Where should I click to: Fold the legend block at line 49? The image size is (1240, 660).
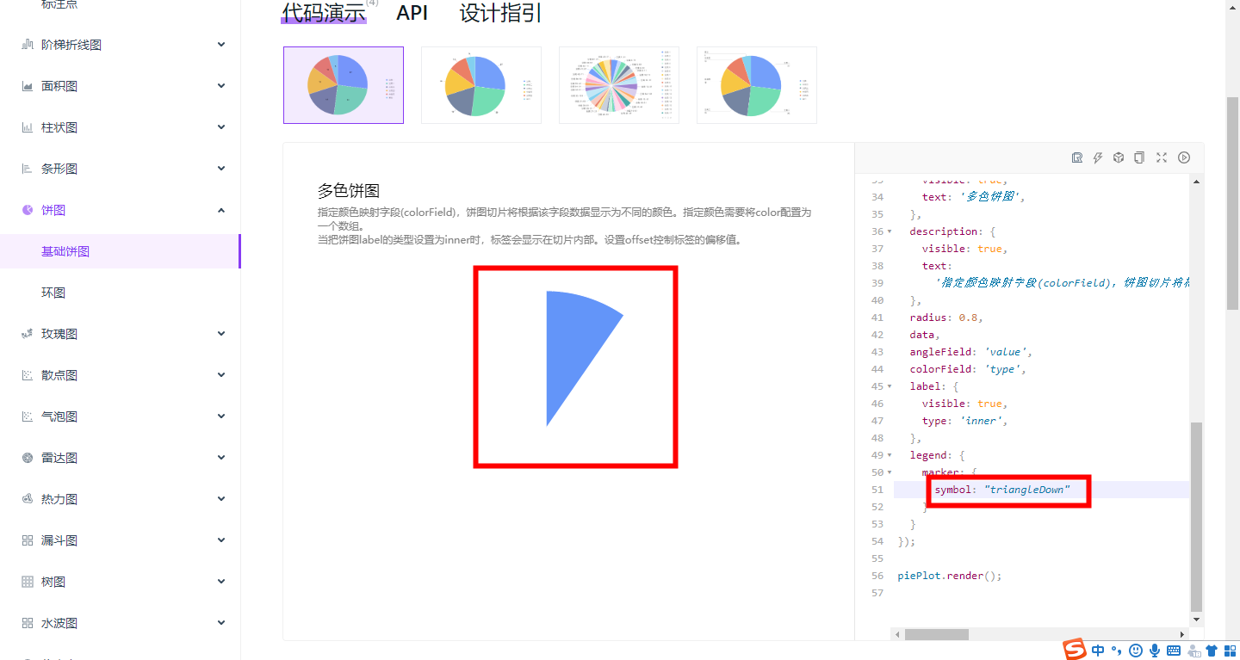coord(890,455)
